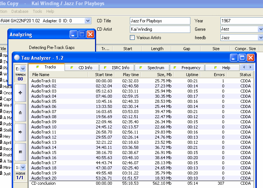Screen dimensions: 263x188
Task: Click the Compr. Size column header
Action: [245, 49]
